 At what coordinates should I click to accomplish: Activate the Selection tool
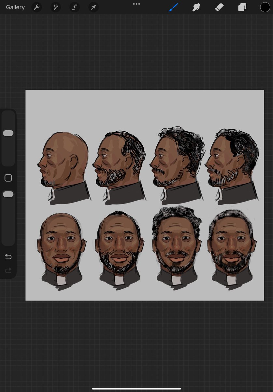click(x=74, y=7)
